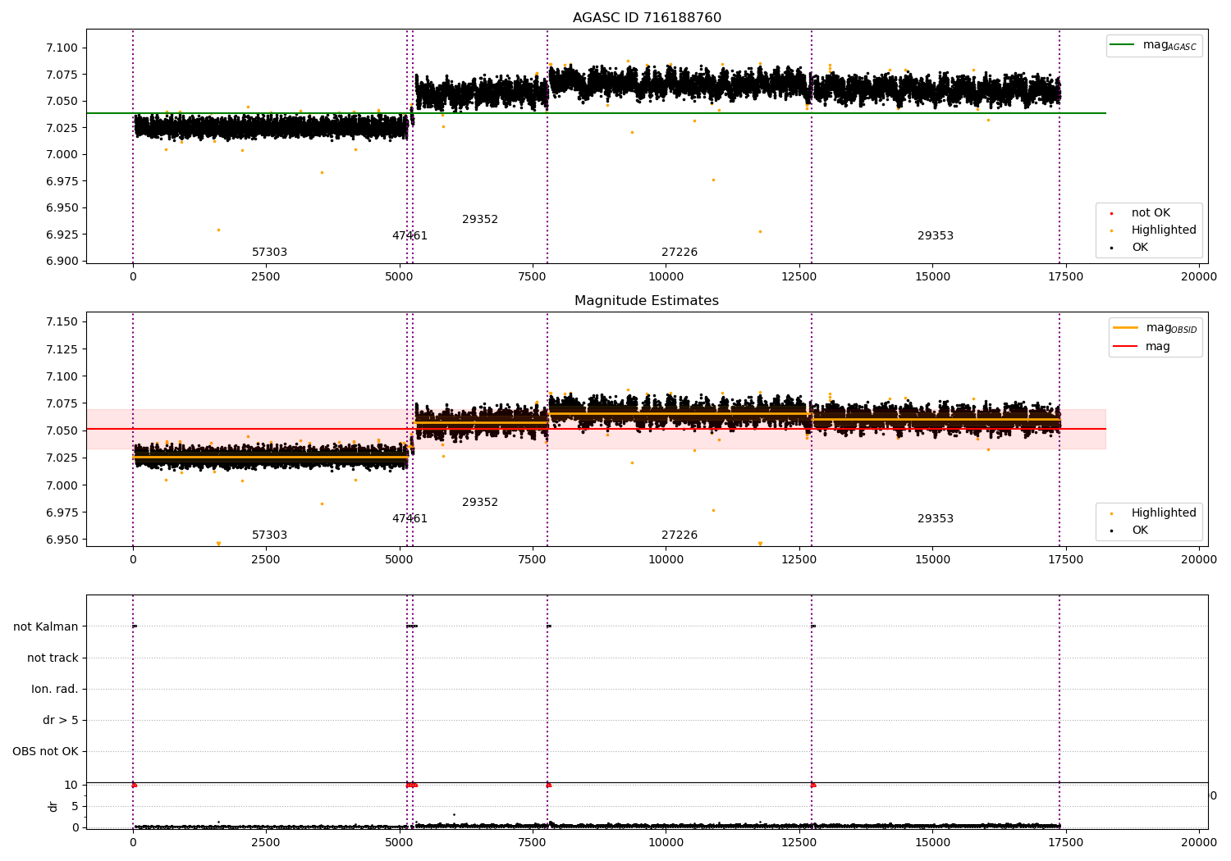Click OBSID label 47461 in the top plot
1231x861 pixels.
pyautogui.click(x=410, y=236)
